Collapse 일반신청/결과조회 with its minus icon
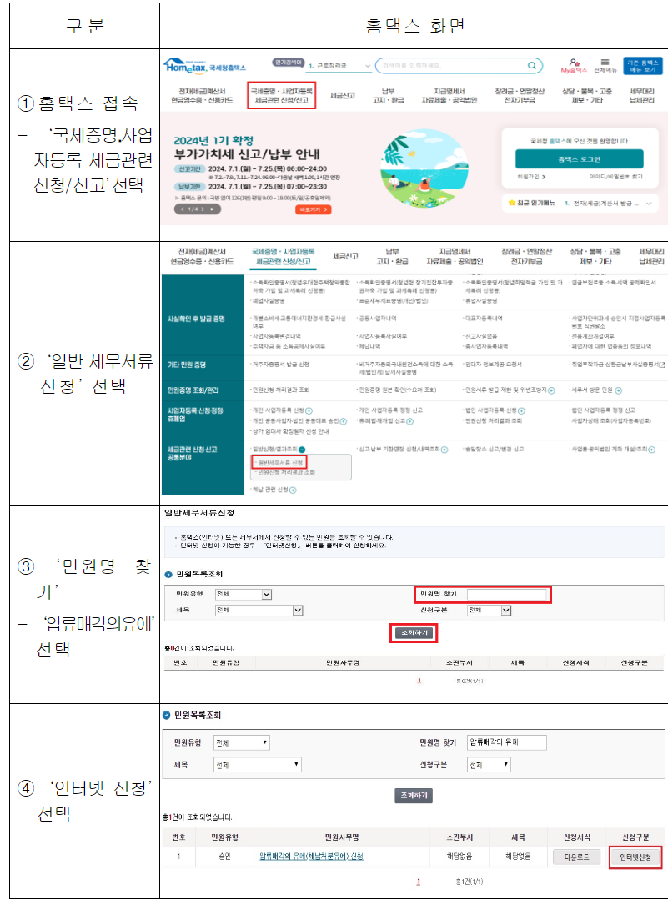668x900 pixels. click(302, 450)
